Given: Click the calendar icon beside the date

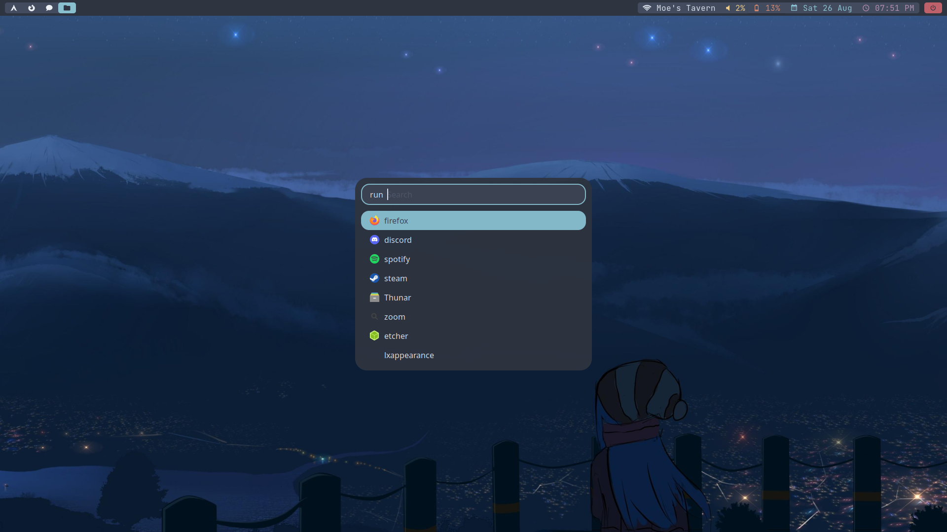Looking at the screenshot, I should pos(794,8).
